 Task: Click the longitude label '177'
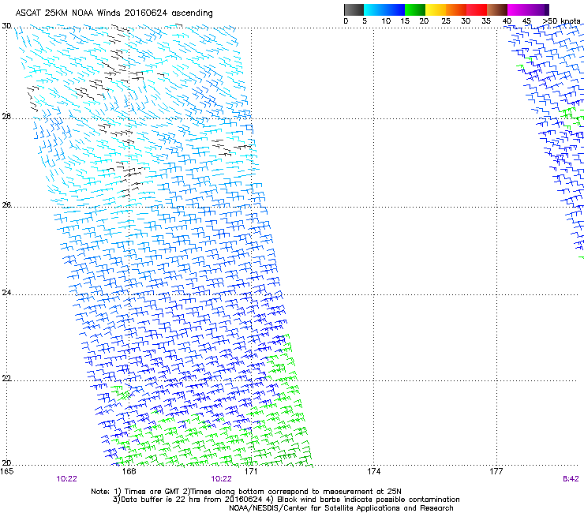496,471
